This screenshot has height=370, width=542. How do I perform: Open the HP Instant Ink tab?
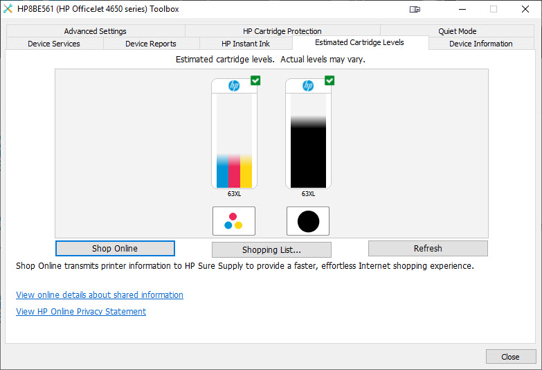(246, 44)
